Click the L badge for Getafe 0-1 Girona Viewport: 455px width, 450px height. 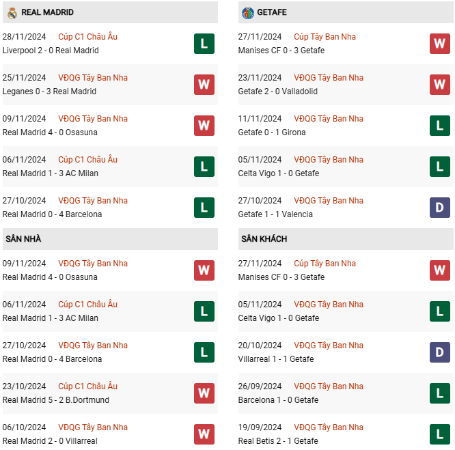(x=439, y=126)
